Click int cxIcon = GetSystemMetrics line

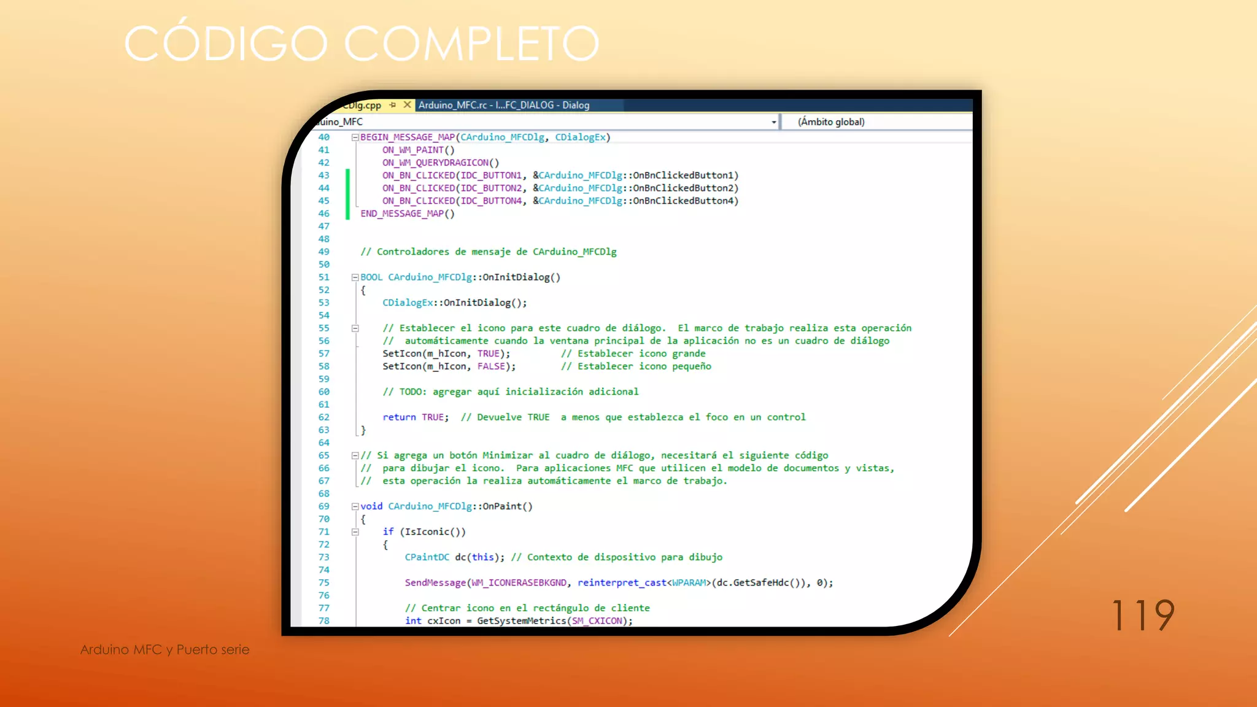(519, 621)
